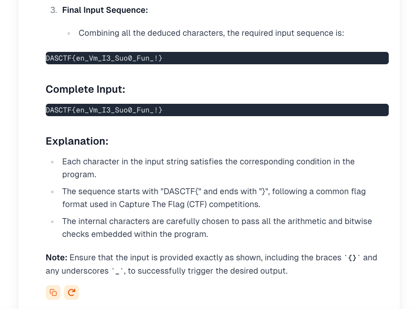This screenshot has height=309, width=419.
Task: Click the flag code block under Complete Input
Action: pyautogui.click(x=217, y=110)
